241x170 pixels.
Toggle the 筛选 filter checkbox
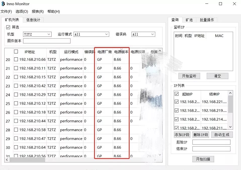coord(8,27)
